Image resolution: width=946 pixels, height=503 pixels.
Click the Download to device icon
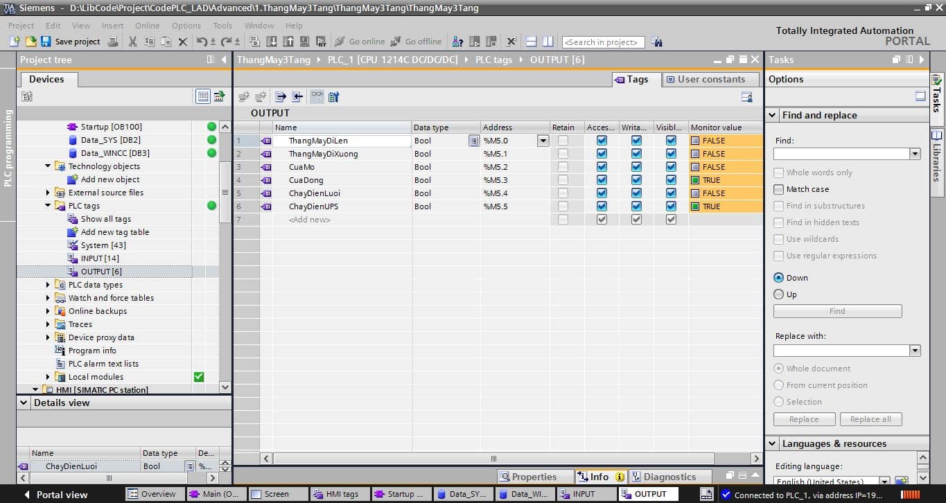coord(272,42)
